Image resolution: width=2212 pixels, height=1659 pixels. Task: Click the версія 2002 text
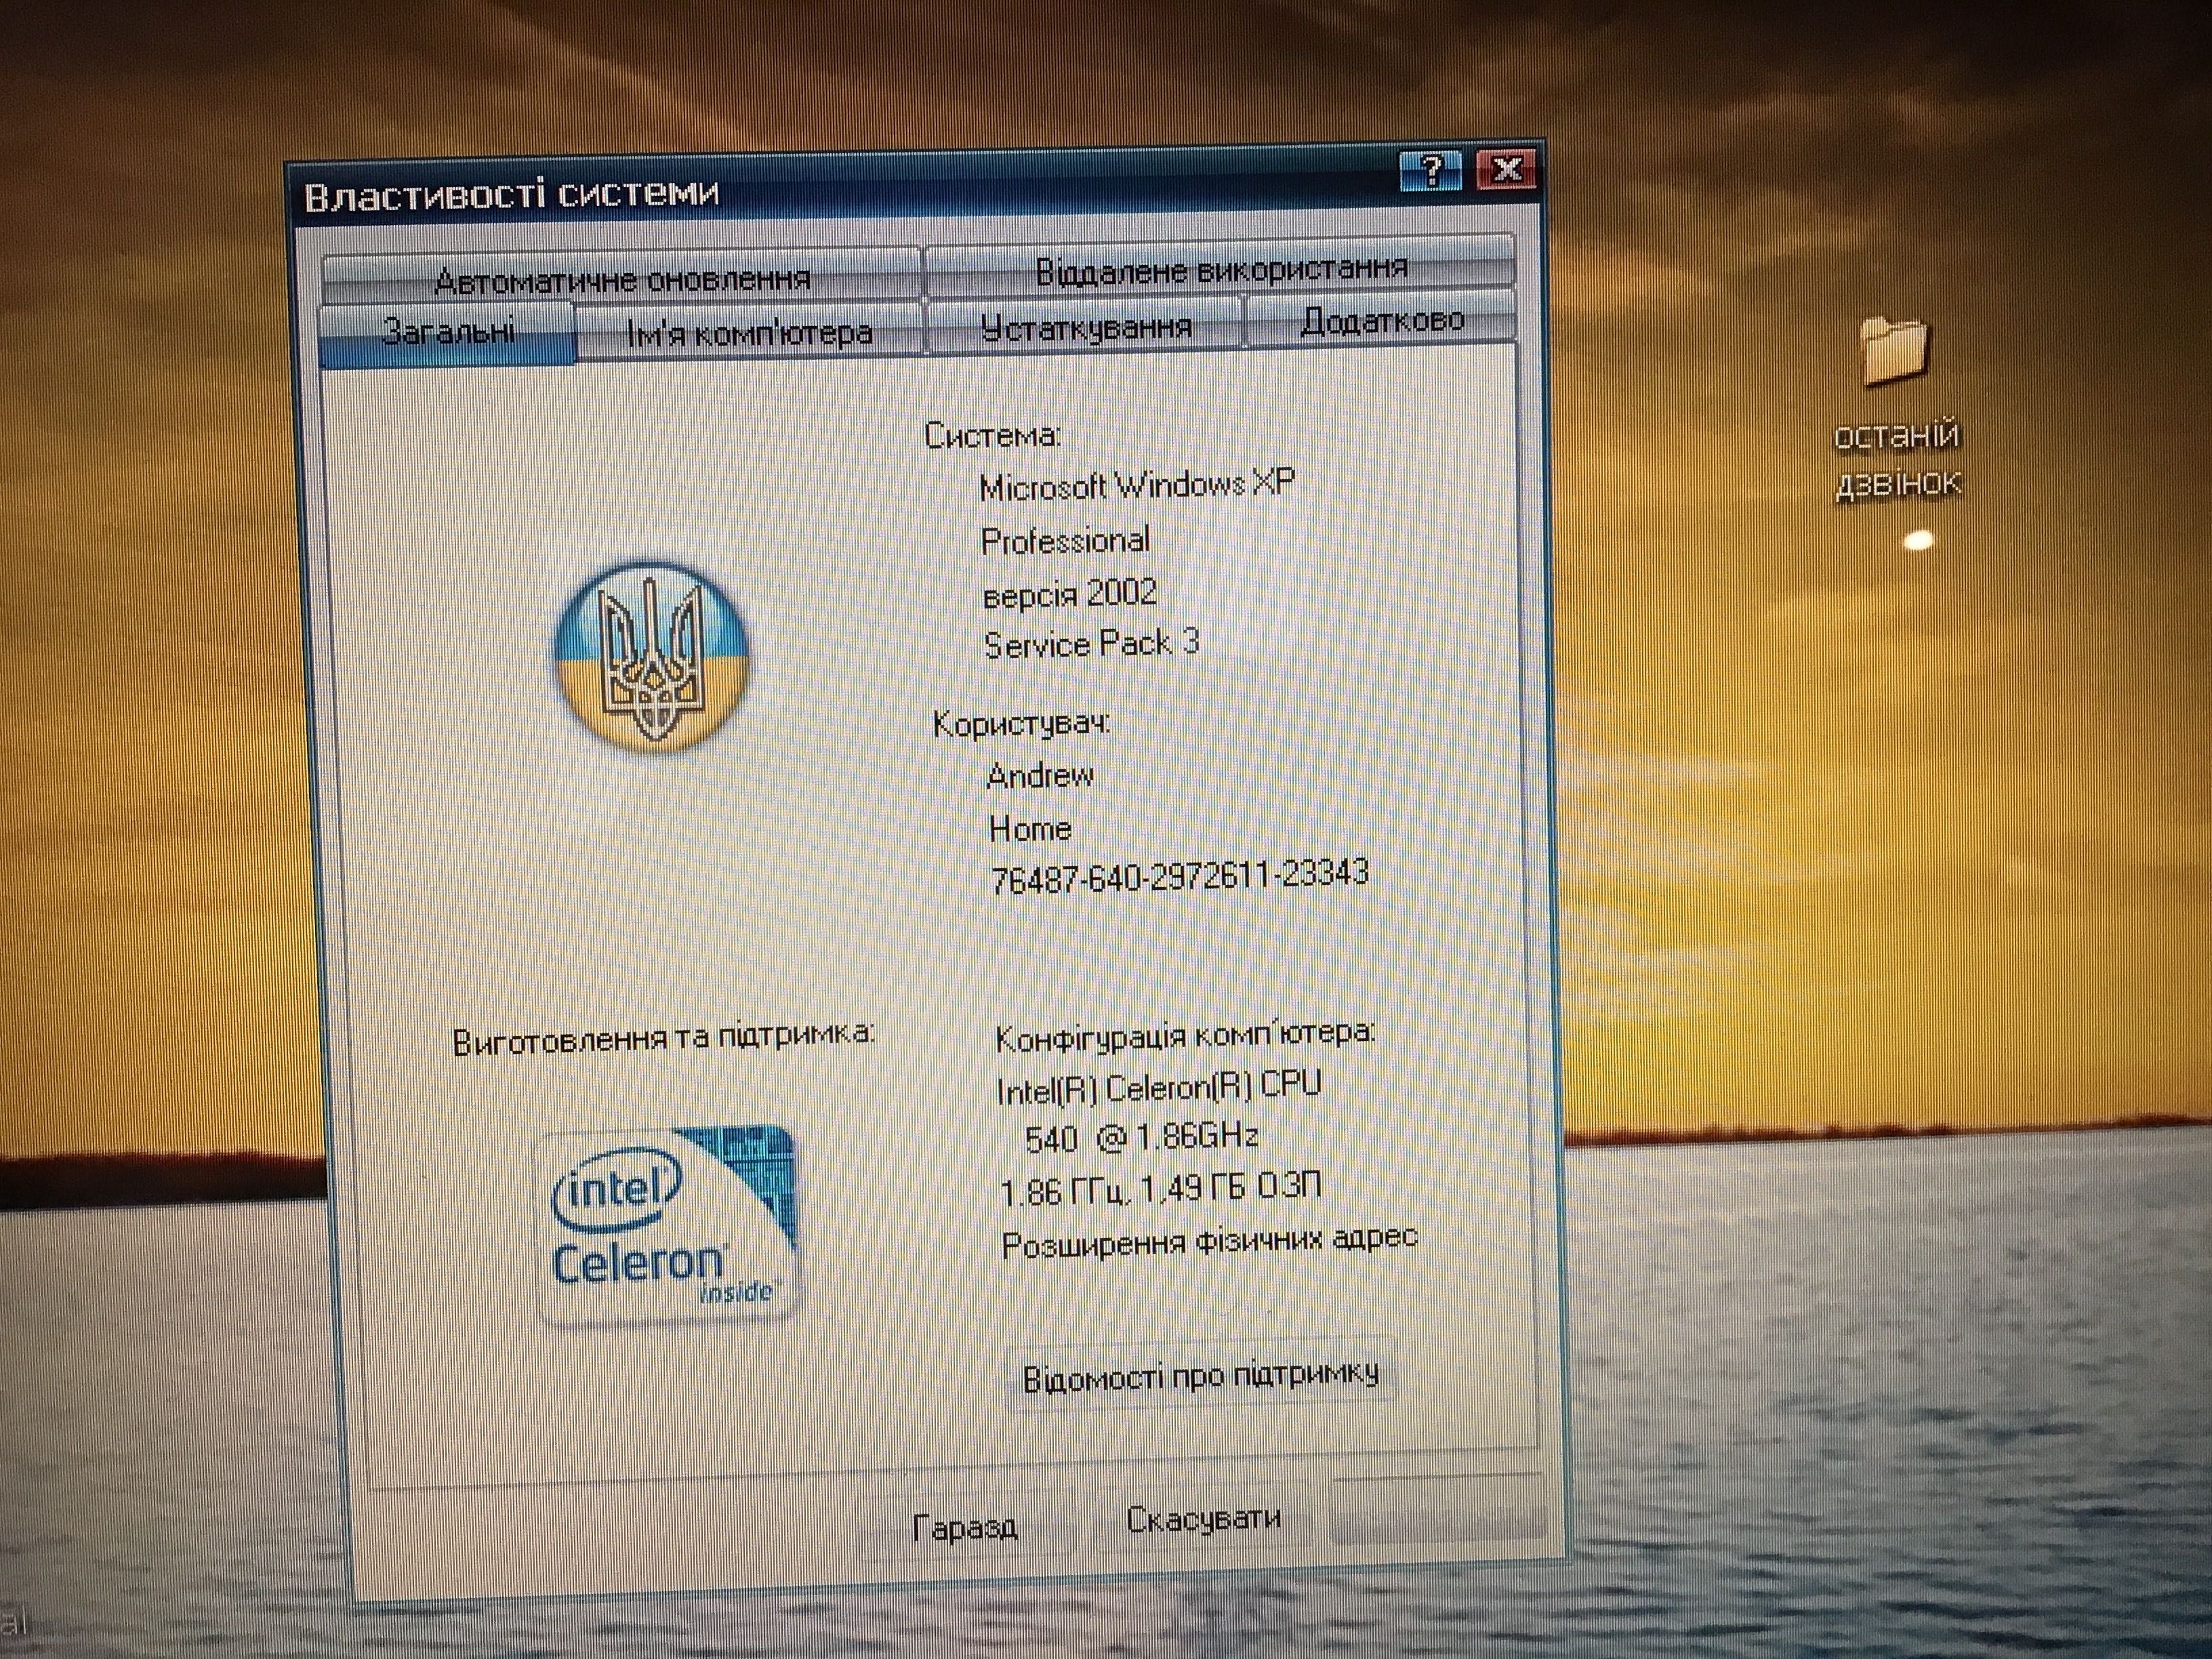(1069, 593)
